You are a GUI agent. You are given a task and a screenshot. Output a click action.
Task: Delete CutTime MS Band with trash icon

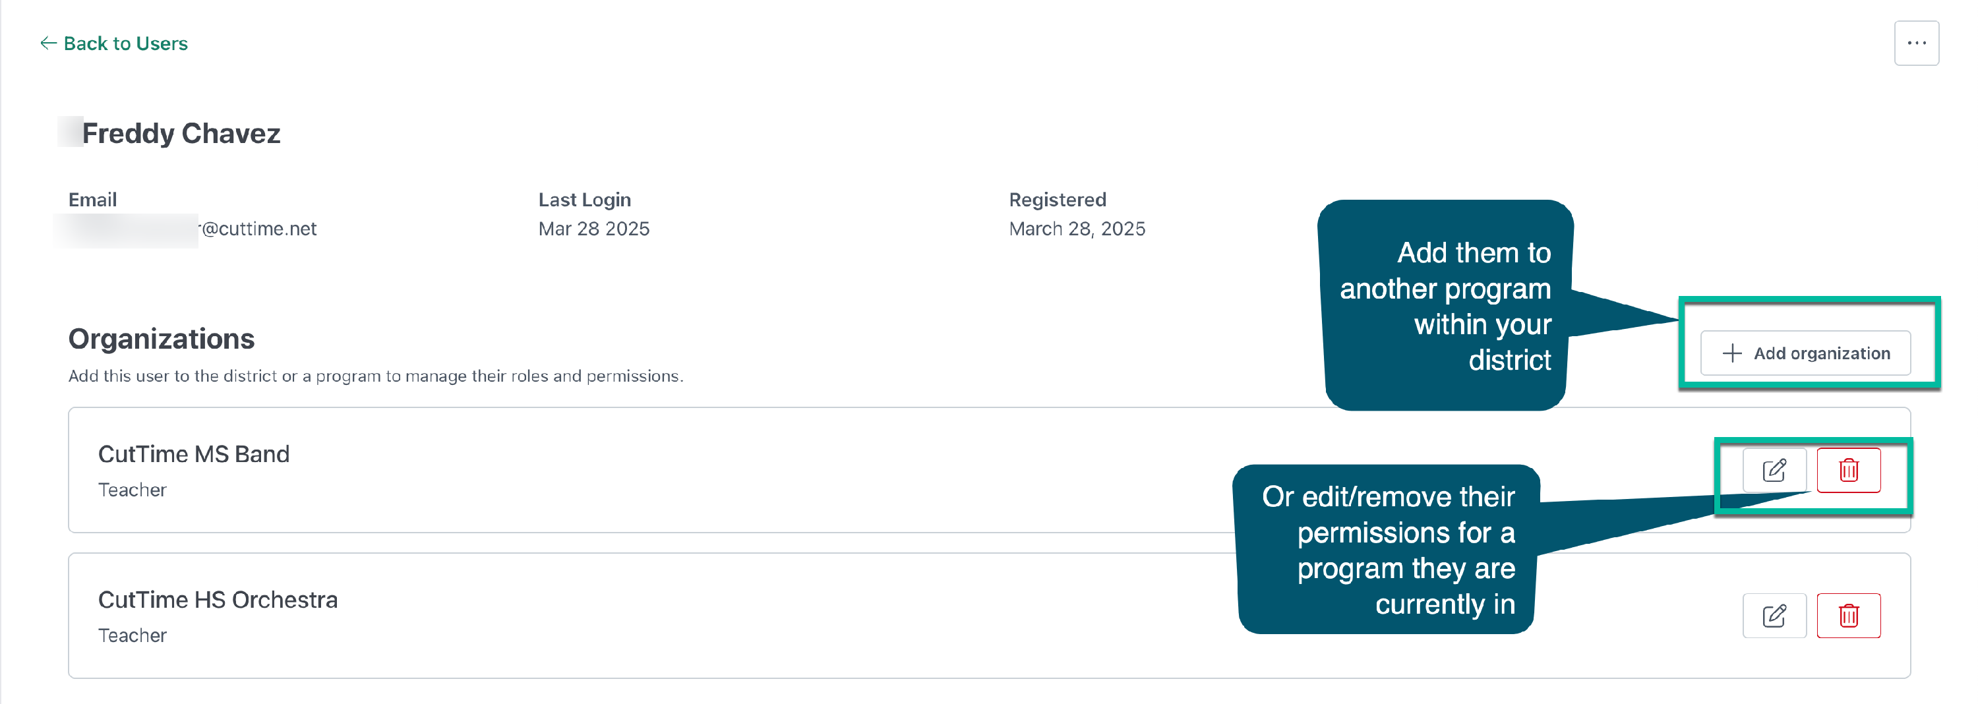point(1848,470)
